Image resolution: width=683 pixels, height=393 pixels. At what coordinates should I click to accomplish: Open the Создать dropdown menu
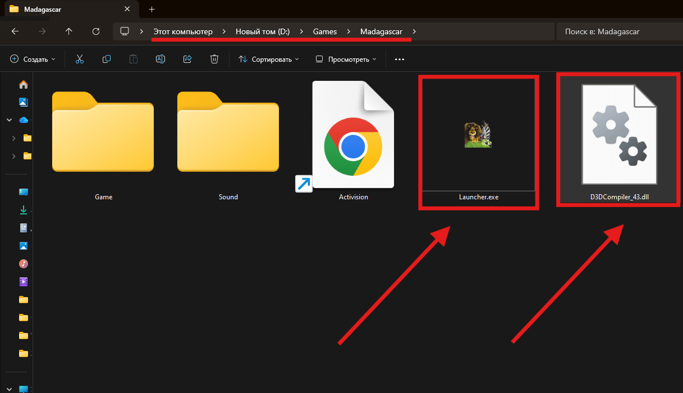point(33,59)
